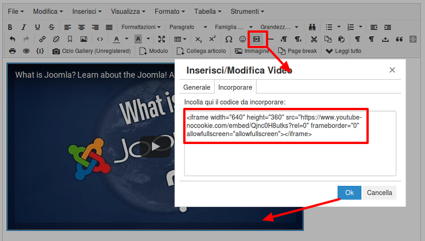
Task: Open Famiglia font dropdown
Action: [234, 27]
